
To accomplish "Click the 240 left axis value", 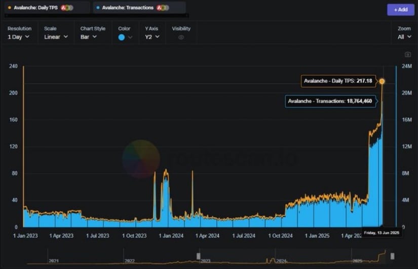I will tap(13, 66).
